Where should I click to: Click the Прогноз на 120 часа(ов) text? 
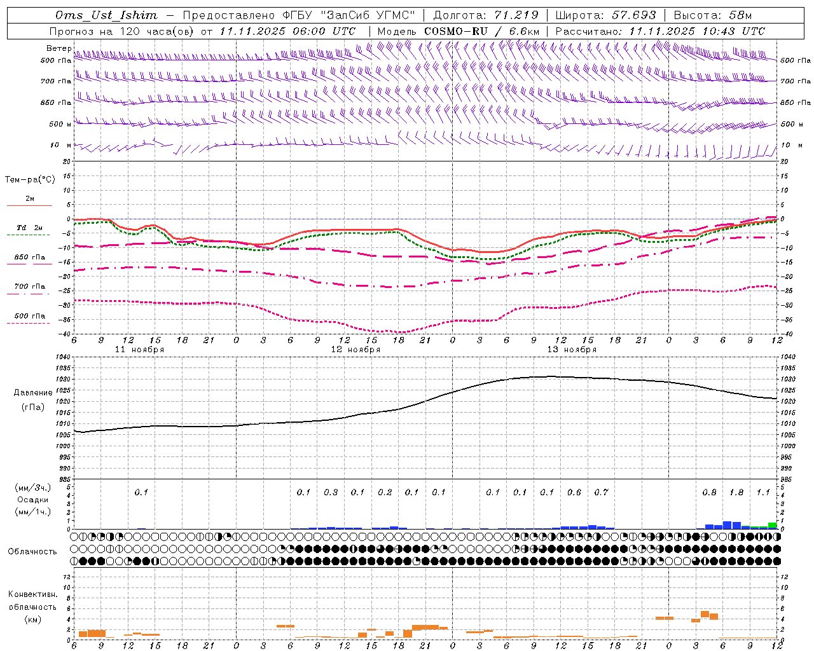click(122, 31)
